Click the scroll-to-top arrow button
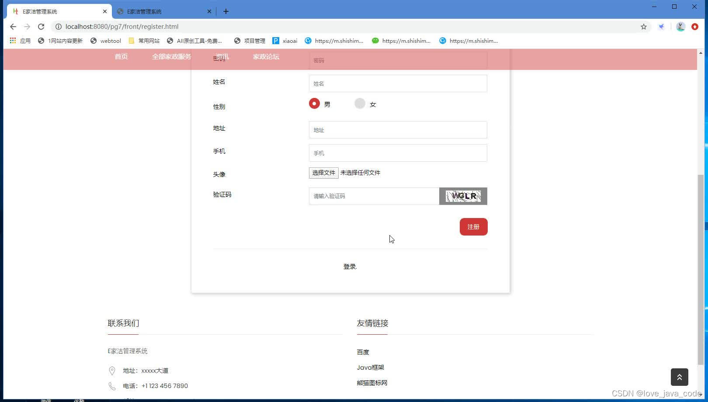708x402 pixels. click(679, 377)
